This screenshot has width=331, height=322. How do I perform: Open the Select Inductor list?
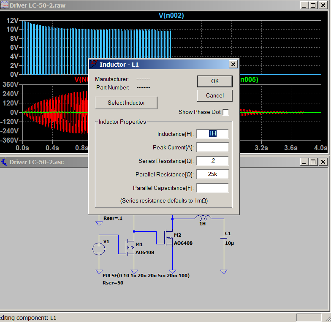[x=126, y=103]
